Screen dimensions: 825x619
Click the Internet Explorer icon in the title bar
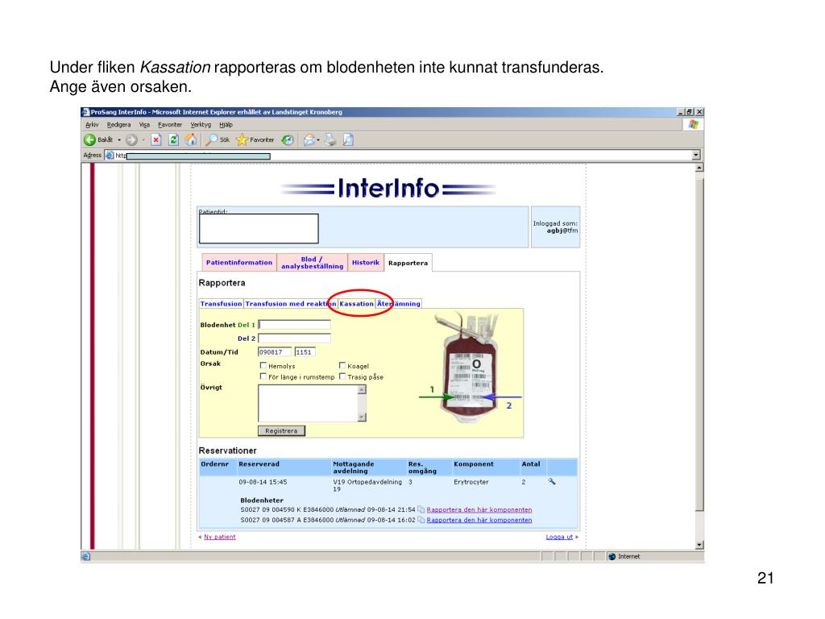tap(85, 112)
